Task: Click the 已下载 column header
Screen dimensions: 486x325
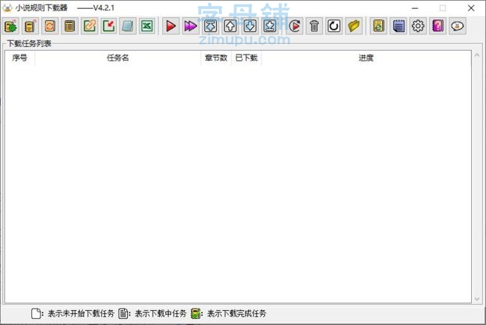Action: pyautogui.click(x=247, y=58)
